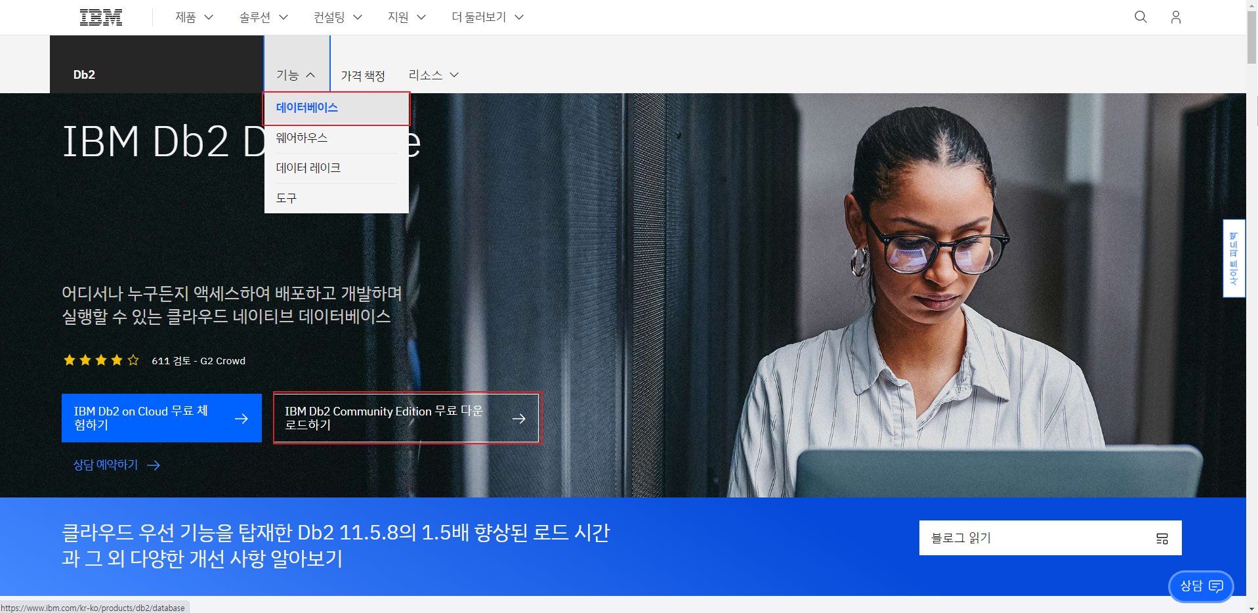Click the chat bubble icon in 상담

[x=1216, y=586]
